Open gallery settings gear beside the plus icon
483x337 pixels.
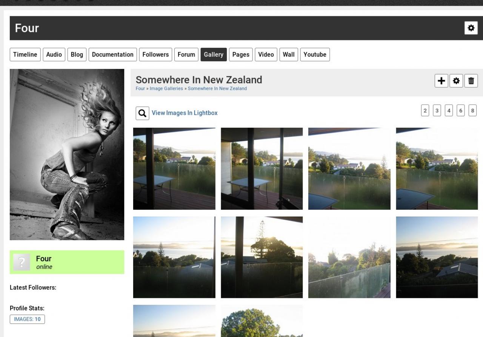coord(456,81)
